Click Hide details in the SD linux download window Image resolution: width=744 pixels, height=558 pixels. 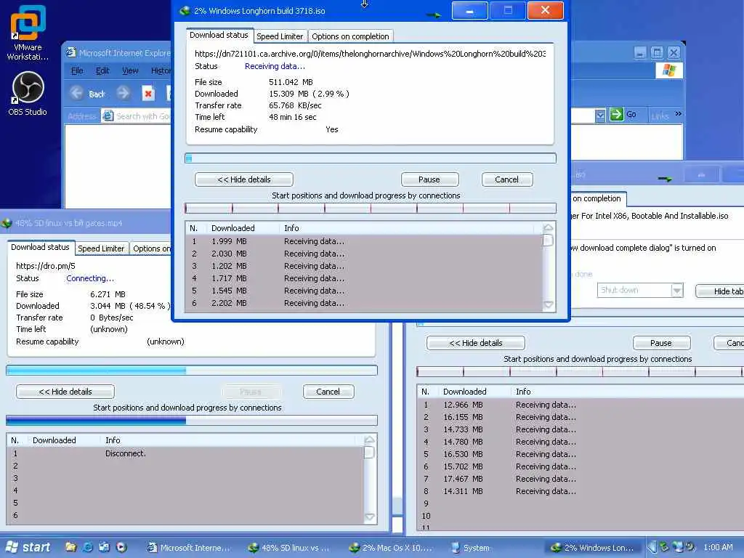pos(65,392)
